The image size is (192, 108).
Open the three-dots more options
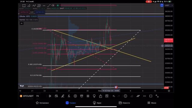click(x=145, y=96)
